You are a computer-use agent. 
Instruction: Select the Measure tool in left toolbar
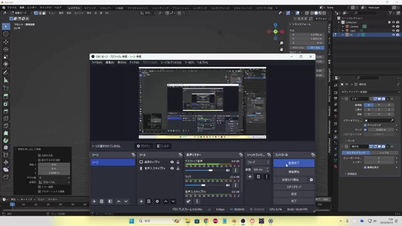pos(6,80)
